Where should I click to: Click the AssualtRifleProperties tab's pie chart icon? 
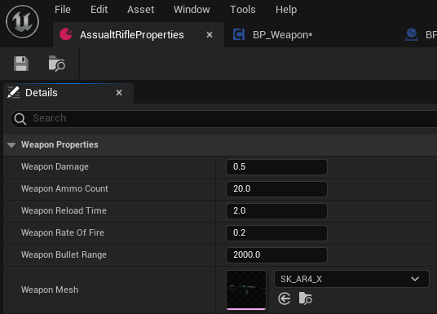coord(66,34)
